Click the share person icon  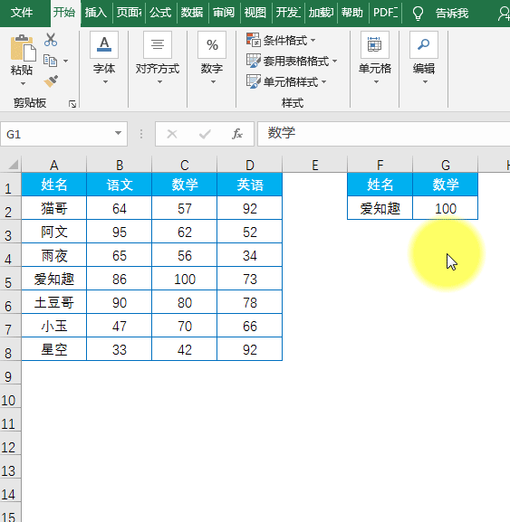pyautogui.click(x=504, y=14)
